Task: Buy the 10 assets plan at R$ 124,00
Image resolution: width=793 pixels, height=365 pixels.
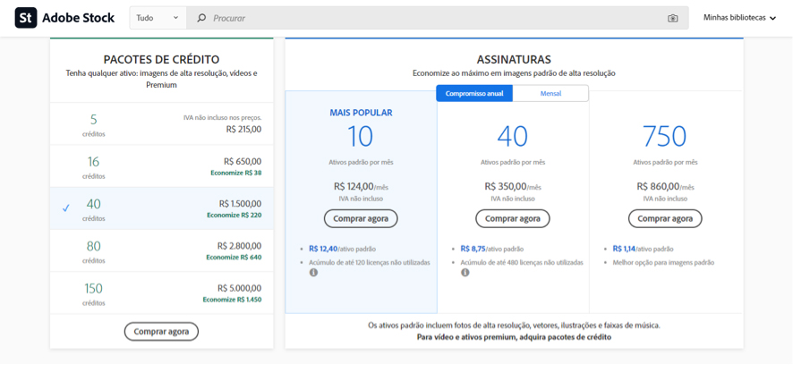Action: [361, 219]
